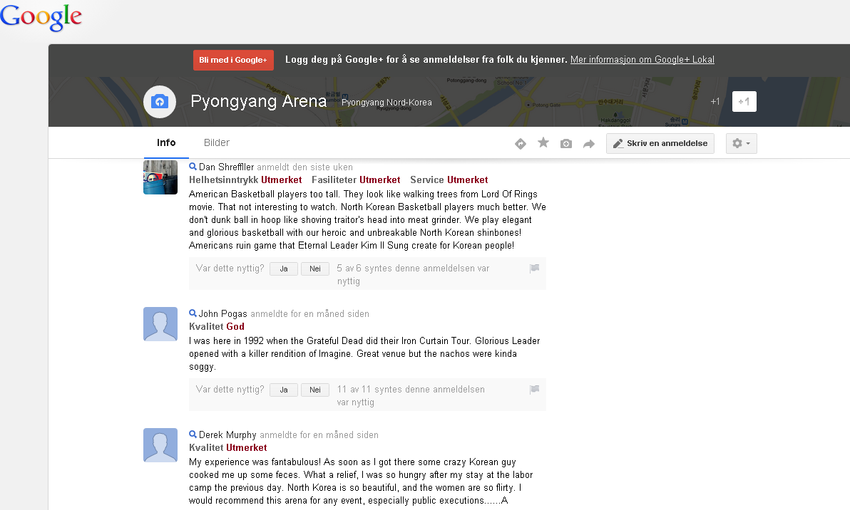Switch to the Bilder tab
This screenshot has height=510, width=850.
pos(216,143)
